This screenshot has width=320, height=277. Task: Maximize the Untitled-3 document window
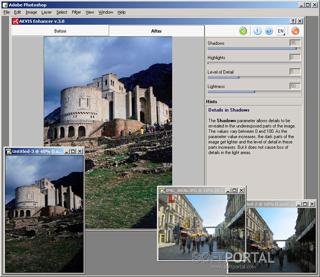pos(73,152)
